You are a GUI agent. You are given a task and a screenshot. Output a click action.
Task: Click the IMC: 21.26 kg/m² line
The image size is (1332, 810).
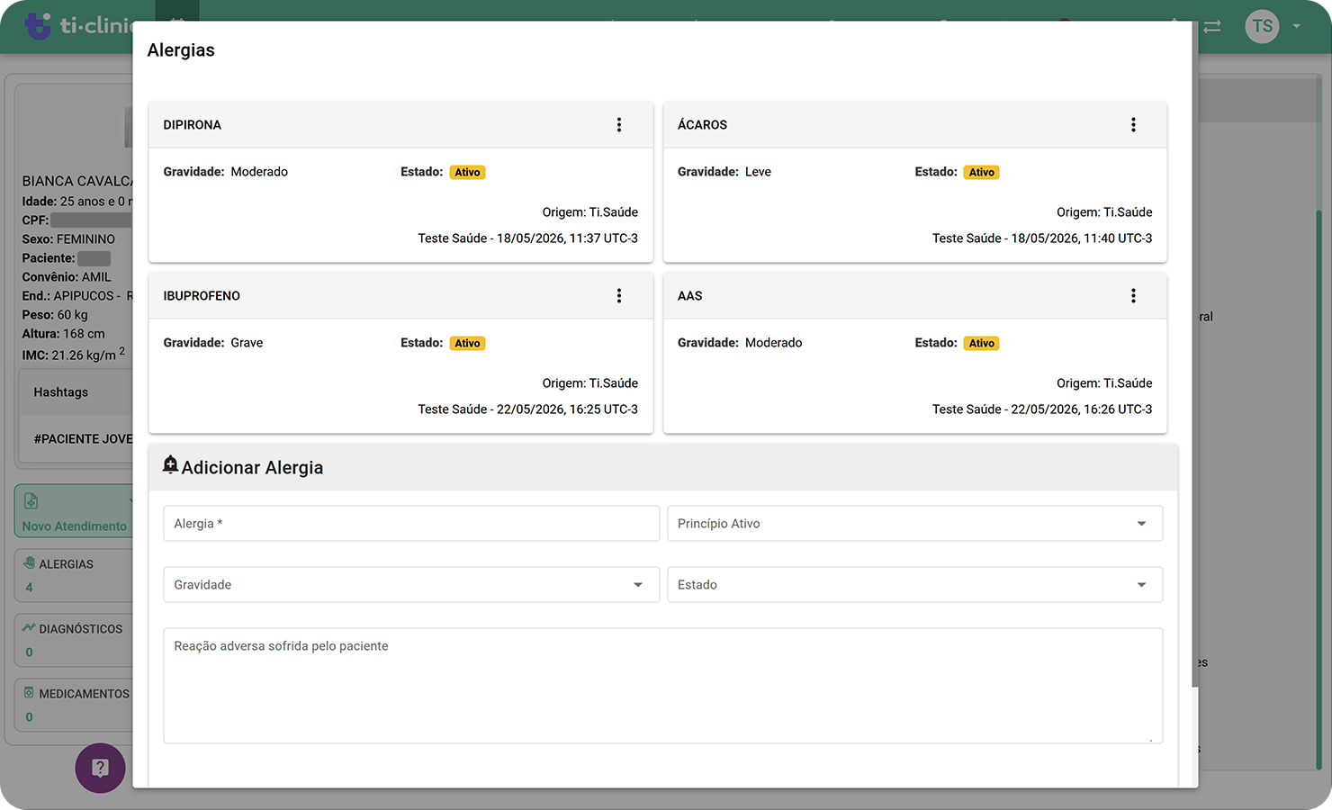click(74, 354)
